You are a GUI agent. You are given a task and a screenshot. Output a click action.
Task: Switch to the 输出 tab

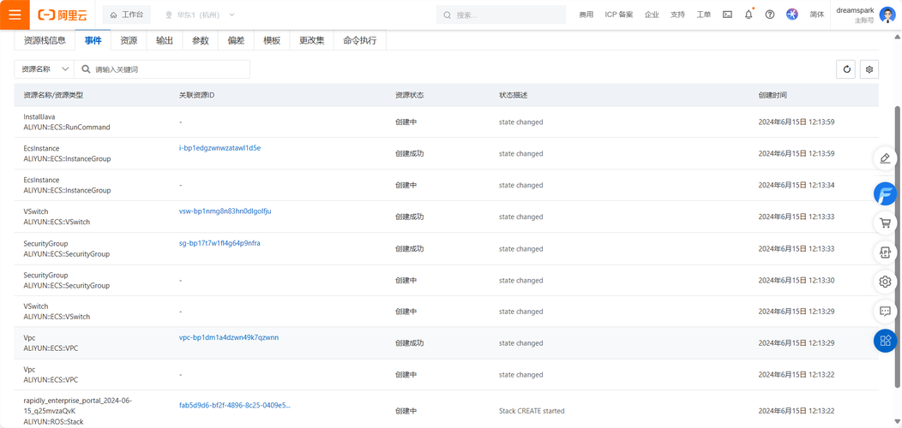click(x=165, y=41)
